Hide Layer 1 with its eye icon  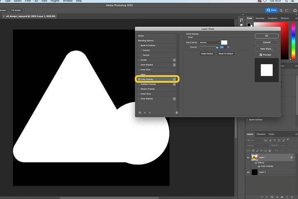pyautogui.click(x=248, y=158)
